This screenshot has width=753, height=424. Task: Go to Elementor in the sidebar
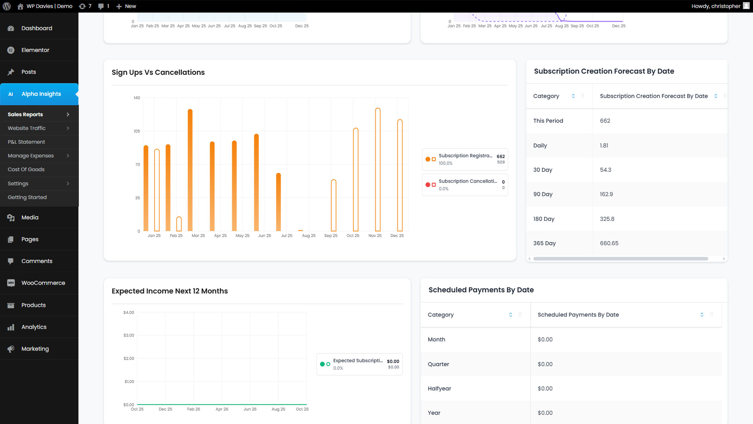coord(35,50)
